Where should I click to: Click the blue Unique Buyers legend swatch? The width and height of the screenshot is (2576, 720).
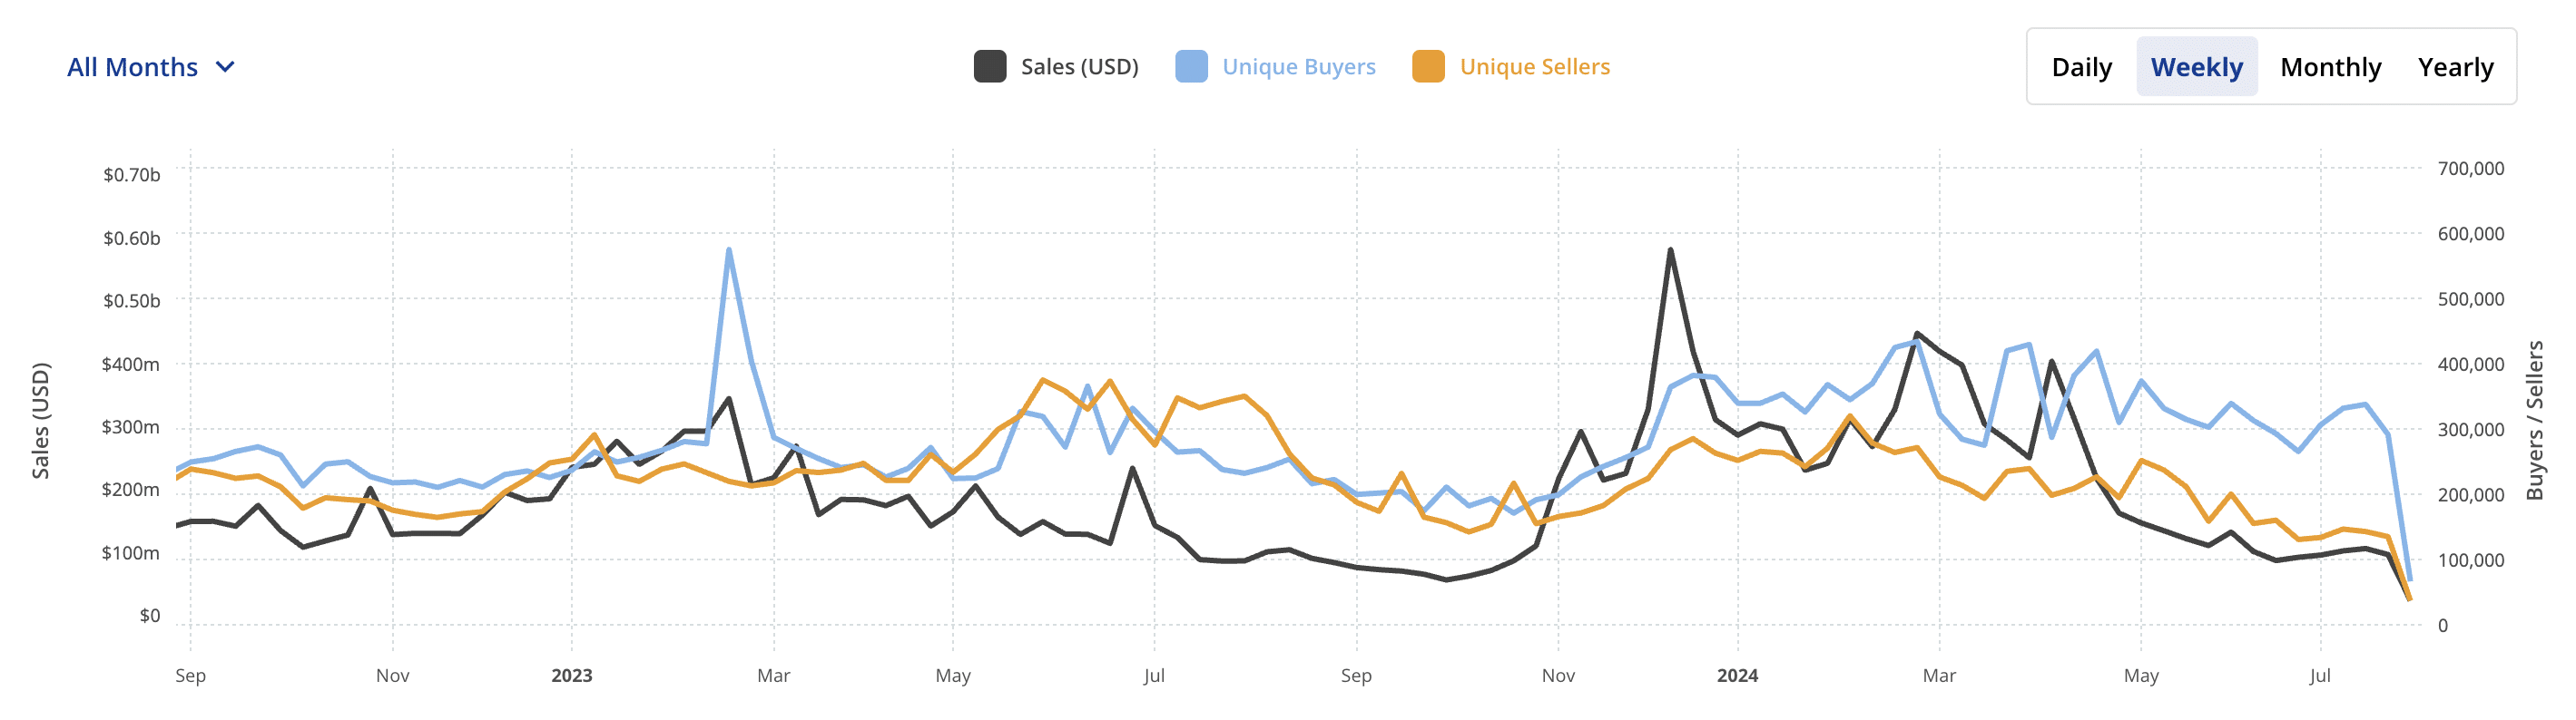[1191, 67]
